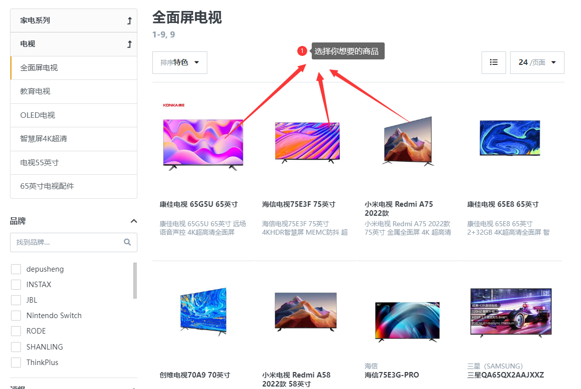Go to OLED电视 category
581x389 pixels.
tap(74, 115)
